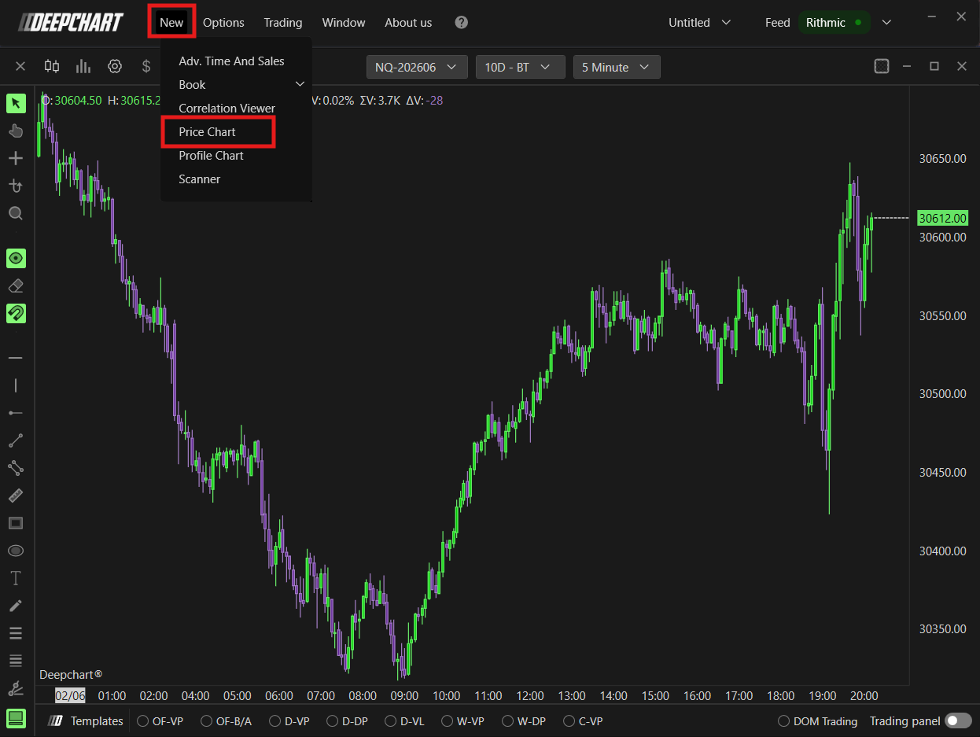Select the text annotation tool
The width and height of the screenshot is (980, 737).
pos(16,578)
